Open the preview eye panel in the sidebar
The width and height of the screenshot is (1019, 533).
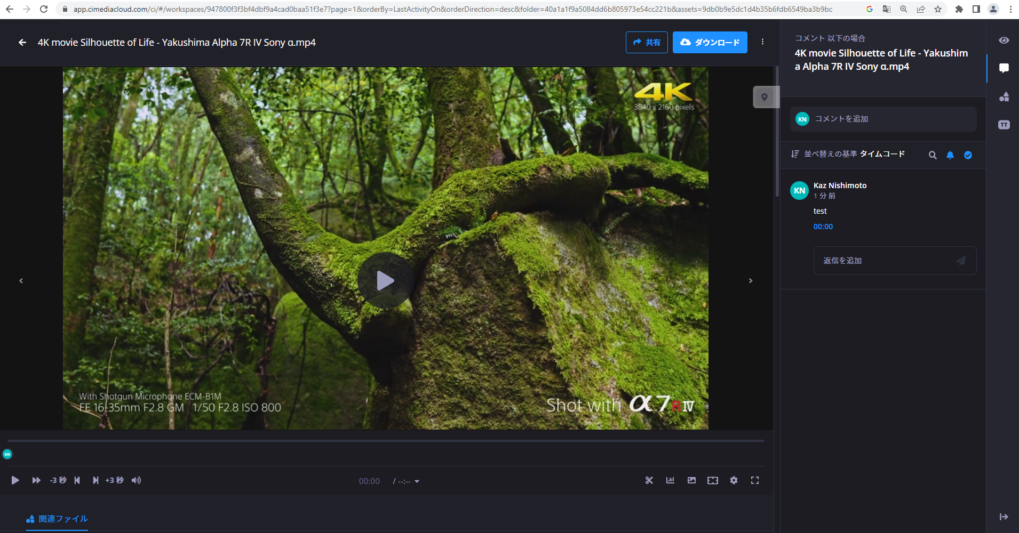tap(1004, 41)
